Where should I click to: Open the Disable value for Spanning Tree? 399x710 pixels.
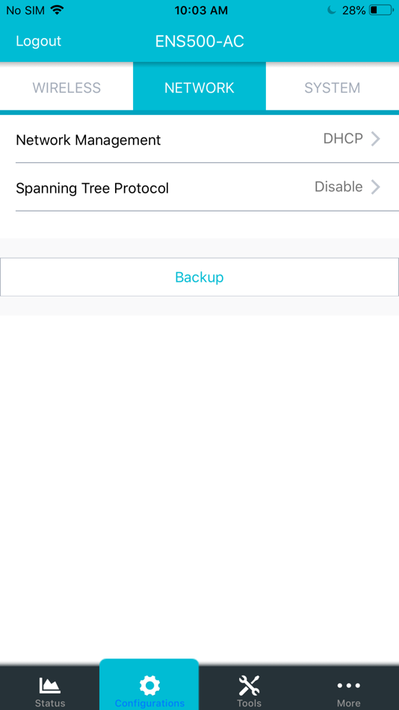[x=338, y=187]
